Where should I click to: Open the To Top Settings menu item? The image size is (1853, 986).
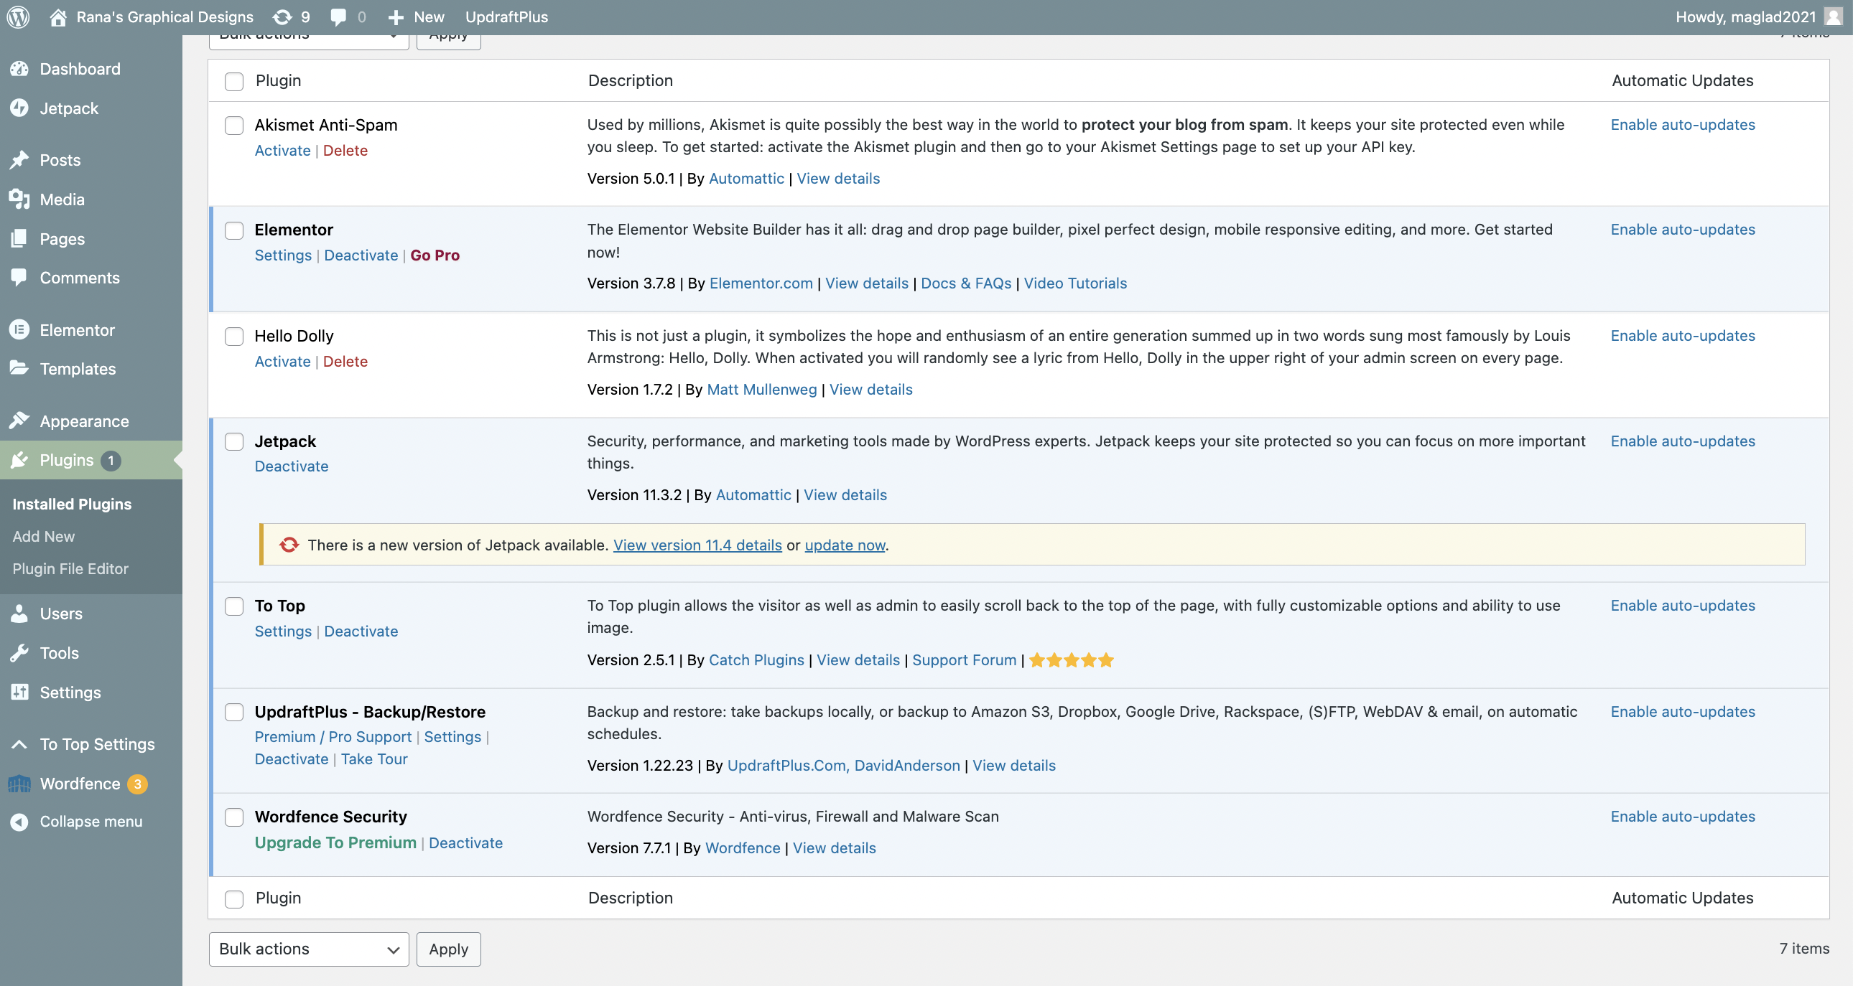[97, 744]
